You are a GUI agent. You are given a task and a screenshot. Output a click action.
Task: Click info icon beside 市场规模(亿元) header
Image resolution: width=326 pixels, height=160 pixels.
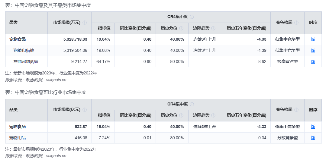pyautogui.click(x=85, y=110)
